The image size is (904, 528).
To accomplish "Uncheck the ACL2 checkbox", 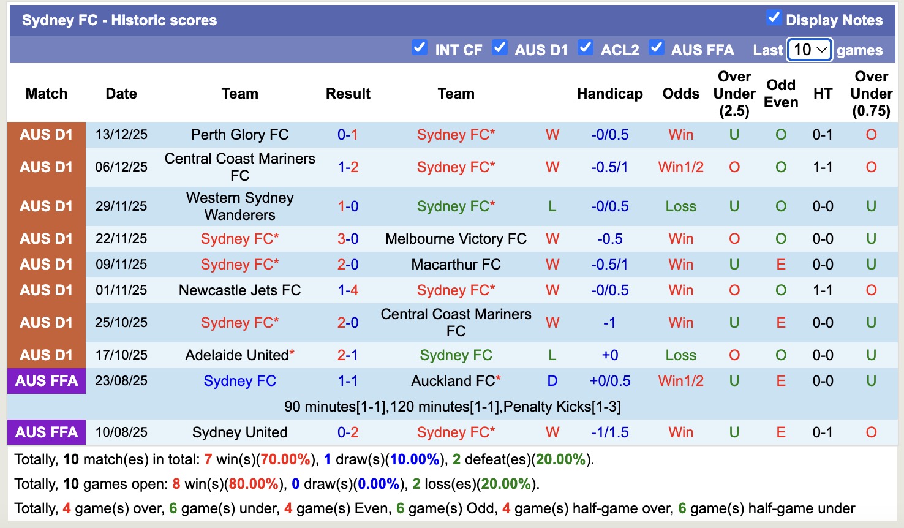I will (586, 48).
